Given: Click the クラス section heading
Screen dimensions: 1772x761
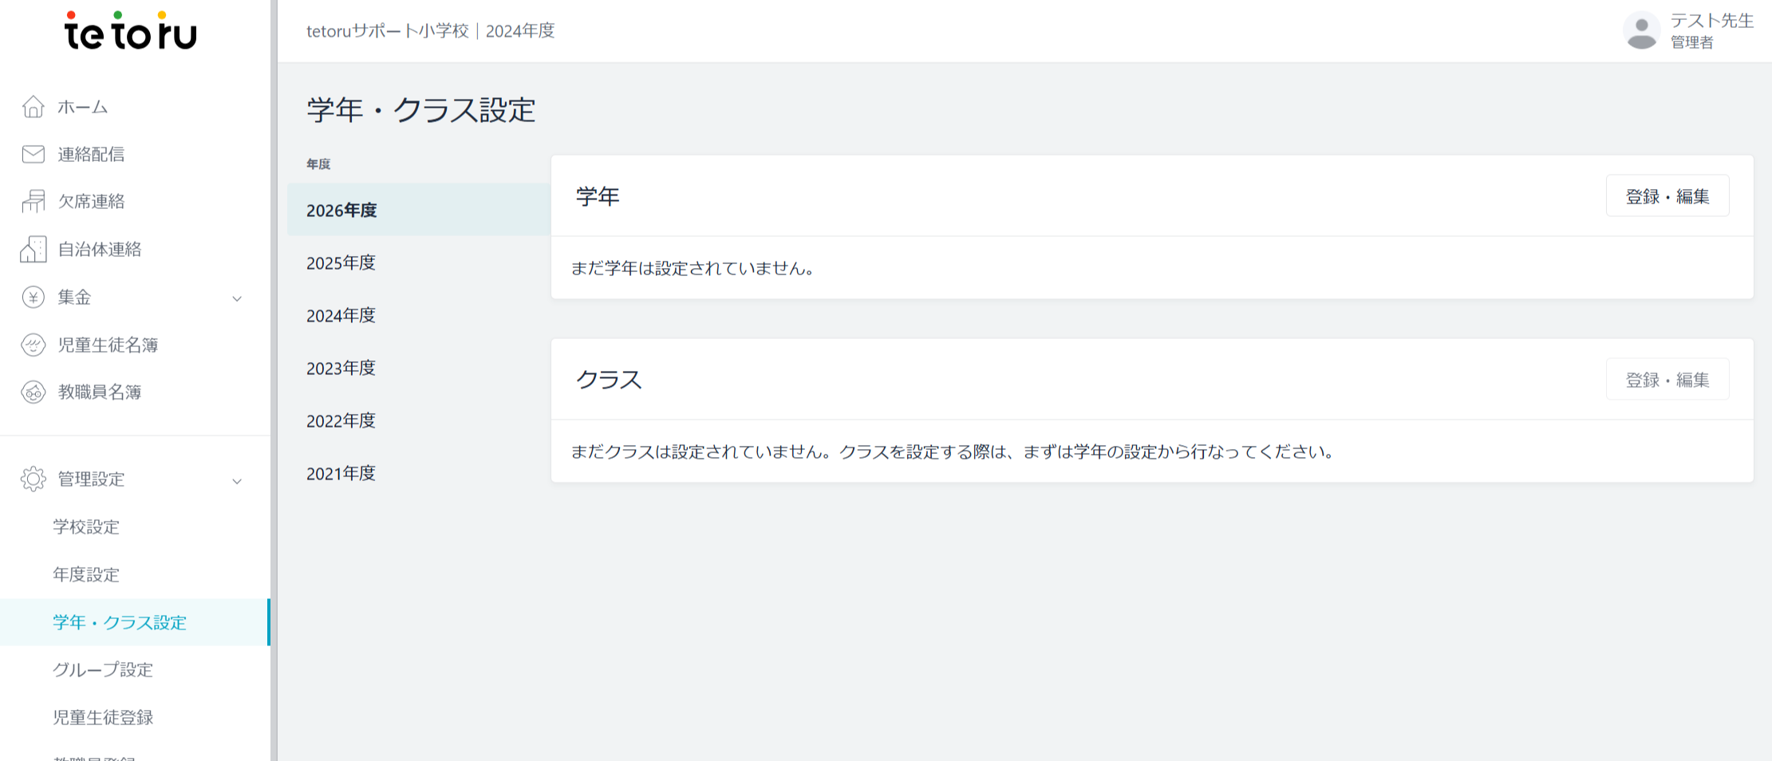Looking at the screenshot, I should coord(609,380).
